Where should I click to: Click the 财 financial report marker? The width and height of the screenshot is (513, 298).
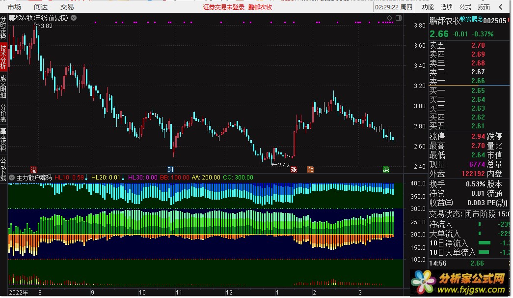pos(170,170)
